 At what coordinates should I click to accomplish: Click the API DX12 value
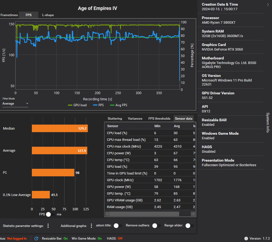click(206, 111)
